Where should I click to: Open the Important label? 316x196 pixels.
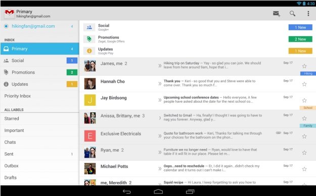40,130
